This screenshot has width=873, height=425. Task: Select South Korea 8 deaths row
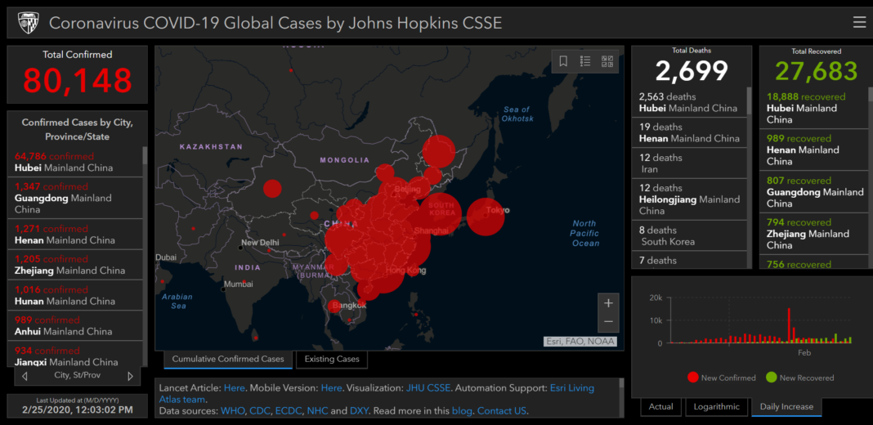pyautogui.click(x=689, y=235)
